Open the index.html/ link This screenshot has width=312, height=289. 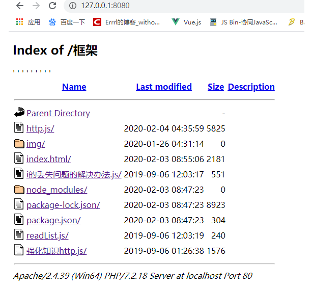tap(49, 159)
